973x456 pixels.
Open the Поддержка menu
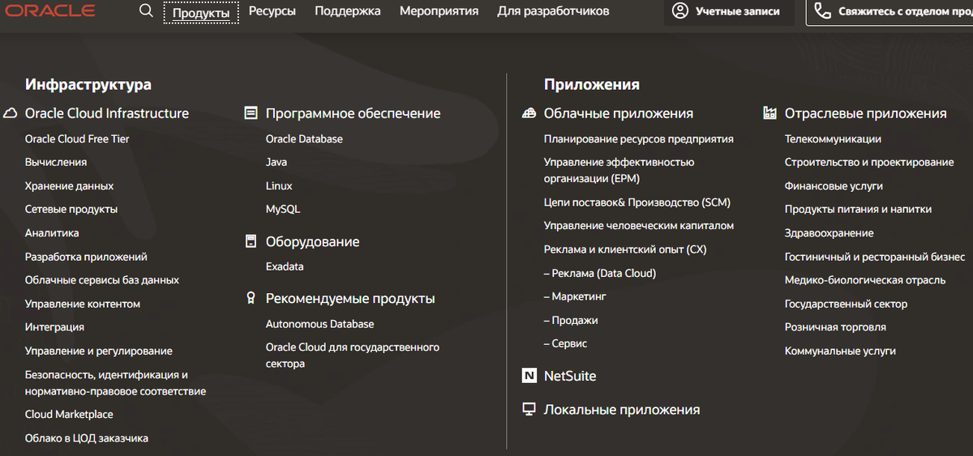348,11
